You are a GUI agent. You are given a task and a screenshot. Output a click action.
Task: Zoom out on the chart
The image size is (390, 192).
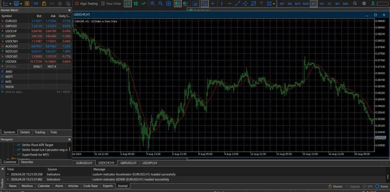[160, 4]
